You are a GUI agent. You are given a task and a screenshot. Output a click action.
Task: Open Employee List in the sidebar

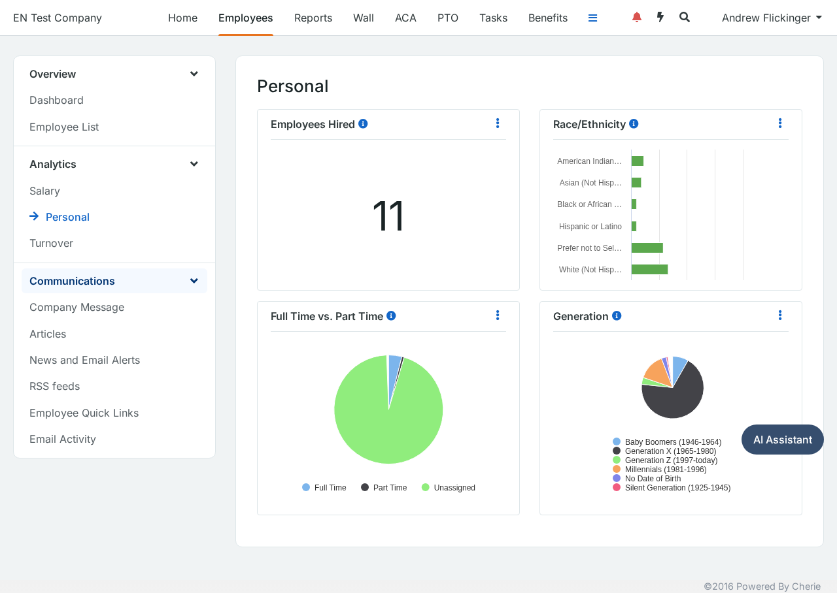(64, 127)
